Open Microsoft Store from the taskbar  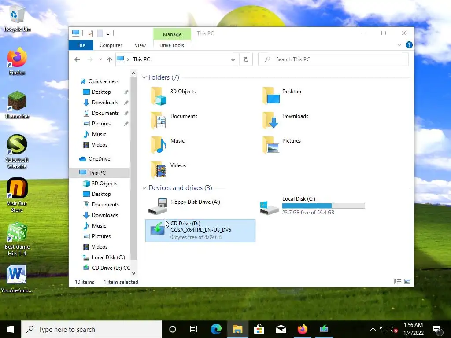click(x=259, y=329)
